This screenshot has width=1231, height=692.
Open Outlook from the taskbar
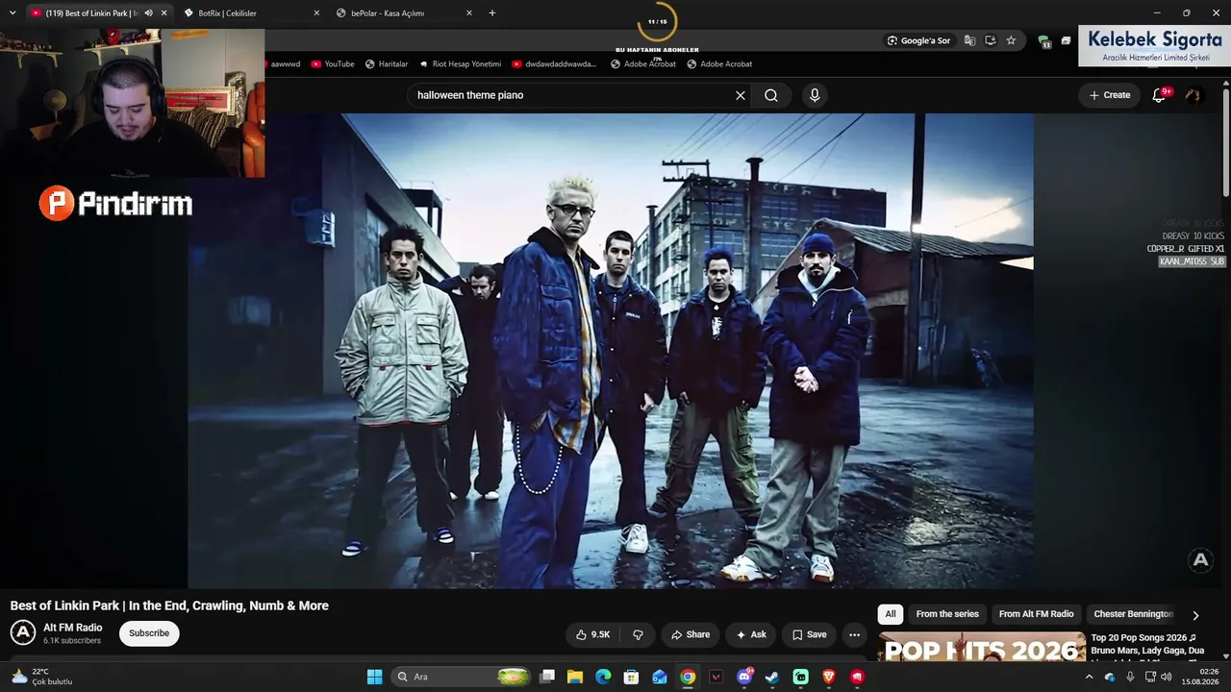click(660, 677)
